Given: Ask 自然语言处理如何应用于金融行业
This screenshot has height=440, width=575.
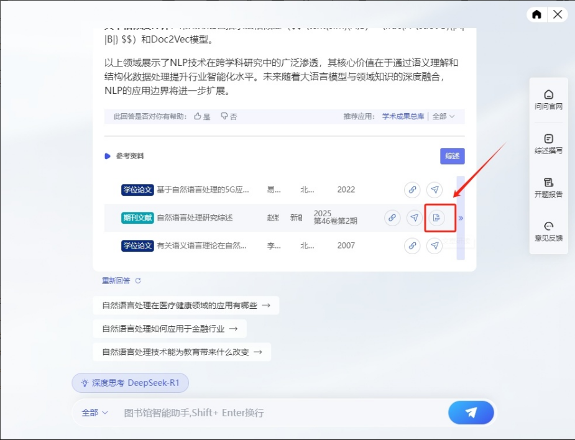Looking at the screenshot, I should pyautogui.click(x=170, y=329).
